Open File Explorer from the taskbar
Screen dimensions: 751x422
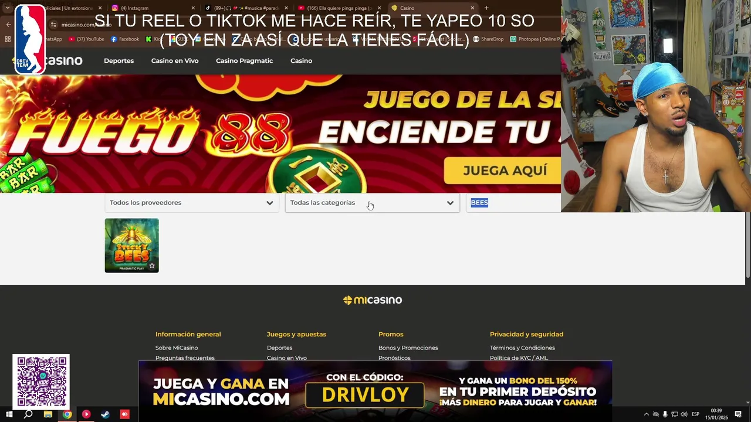point(48,414)
